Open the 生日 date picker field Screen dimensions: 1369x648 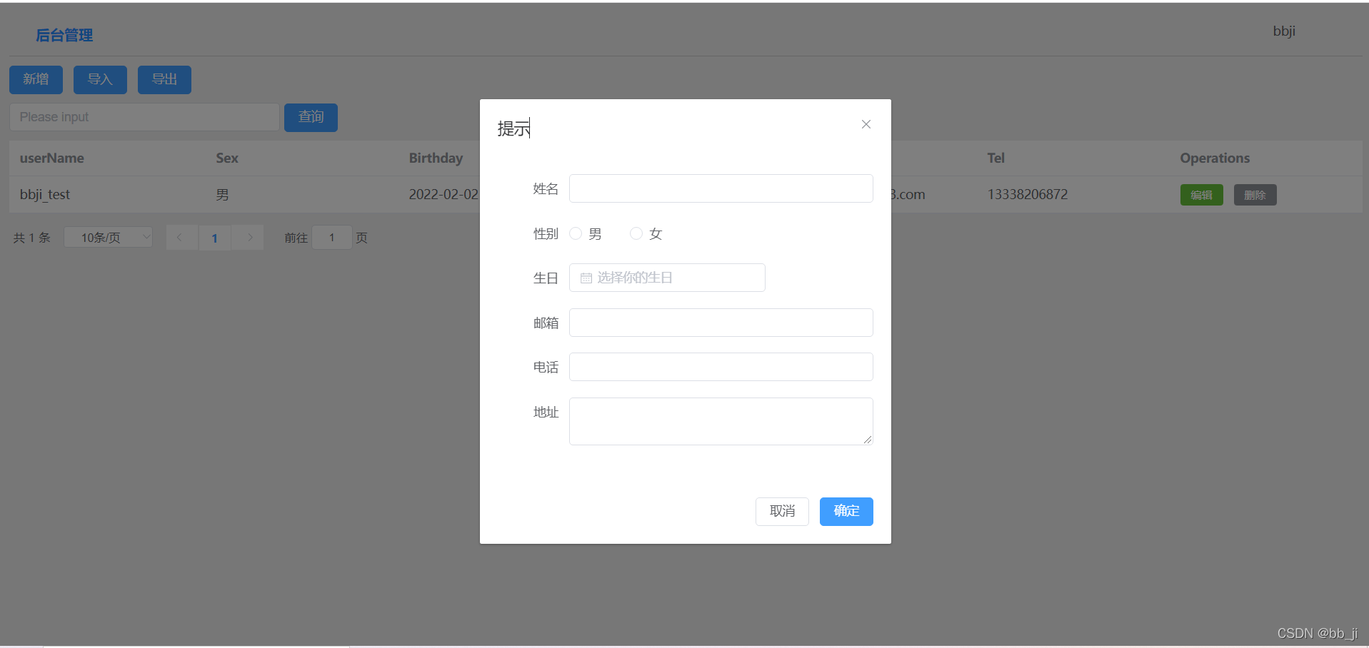click(667, 278)
